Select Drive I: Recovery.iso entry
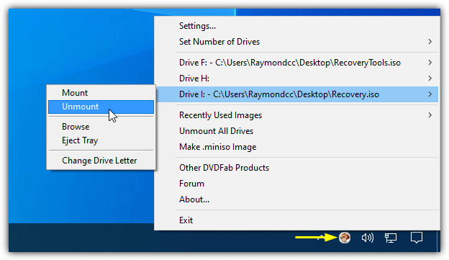 click(296, 94)
